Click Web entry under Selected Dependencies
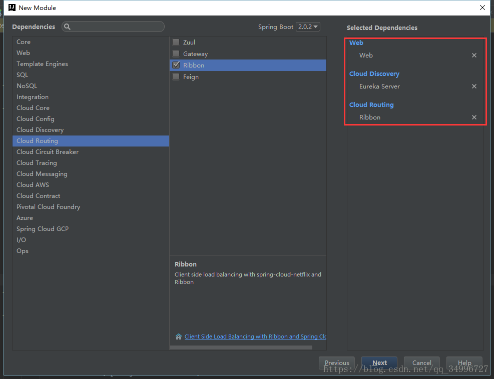Viewport: 494px width, 379px height. point(366,55)
